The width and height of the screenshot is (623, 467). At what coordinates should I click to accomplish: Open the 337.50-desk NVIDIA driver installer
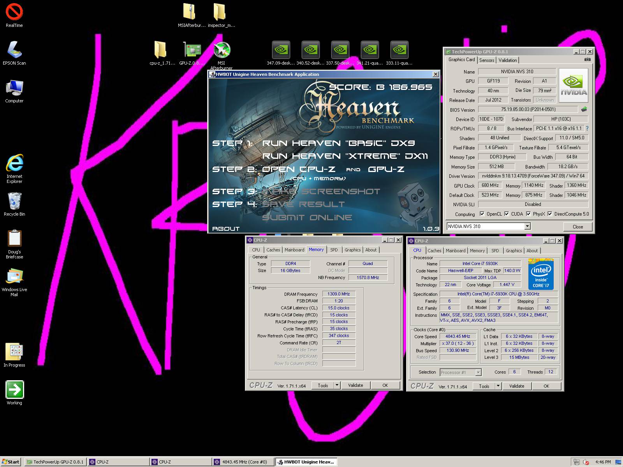point(340,53)
